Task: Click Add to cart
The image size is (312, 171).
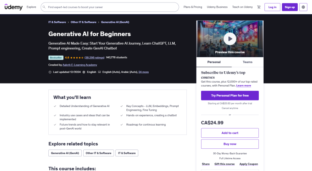Action: click(230, 133)
